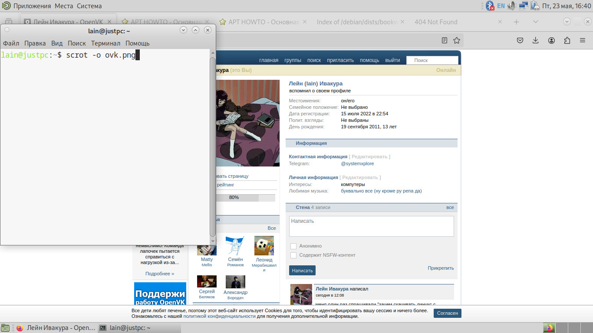This screenshot has width=593, height=333.
Task: Open Firefox reader view icon
Action: [x=445, y=40]
